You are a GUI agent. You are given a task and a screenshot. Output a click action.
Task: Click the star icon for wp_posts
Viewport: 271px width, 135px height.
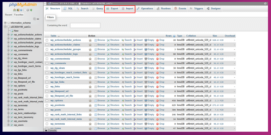90,110
